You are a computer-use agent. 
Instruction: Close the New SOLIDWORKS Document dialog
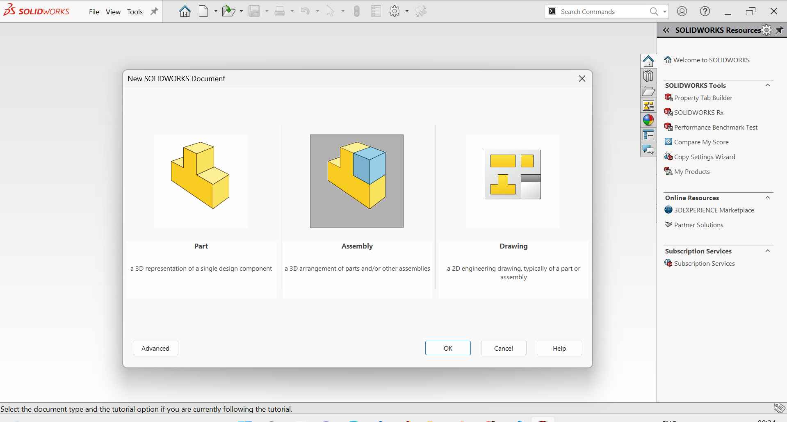(x=582, y=78)
